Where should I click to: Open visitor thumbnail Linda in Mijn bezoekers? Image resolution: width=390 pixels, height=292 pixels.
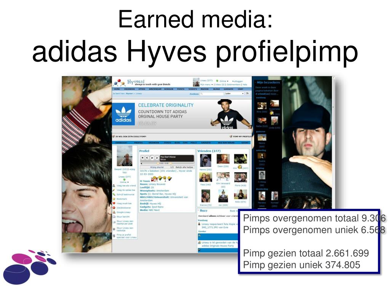[275, 121]
